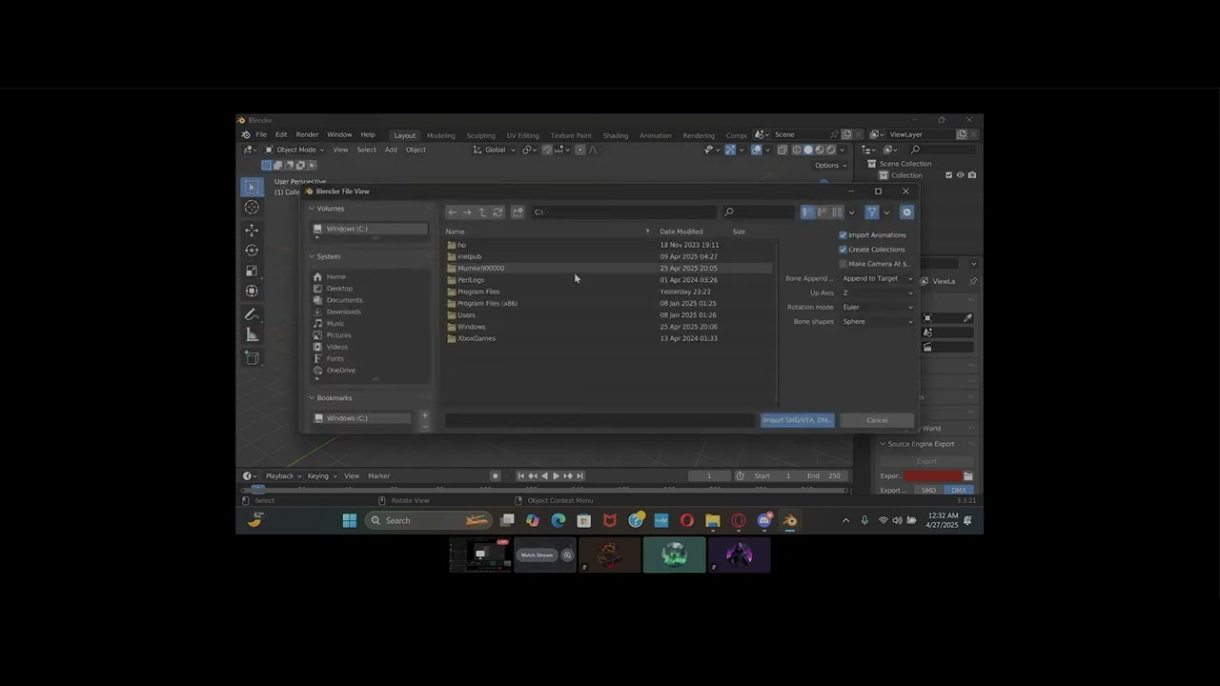Select the Move tool
The image size is (1220, 686).
coord(252,230)
